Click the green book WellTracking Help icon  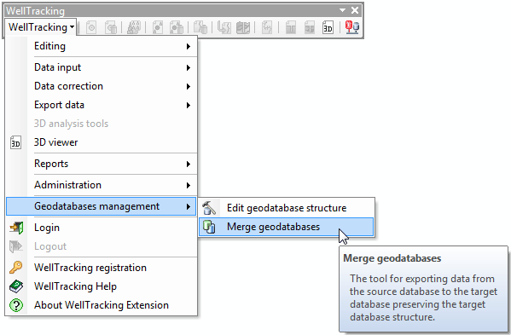pos(16,286)
